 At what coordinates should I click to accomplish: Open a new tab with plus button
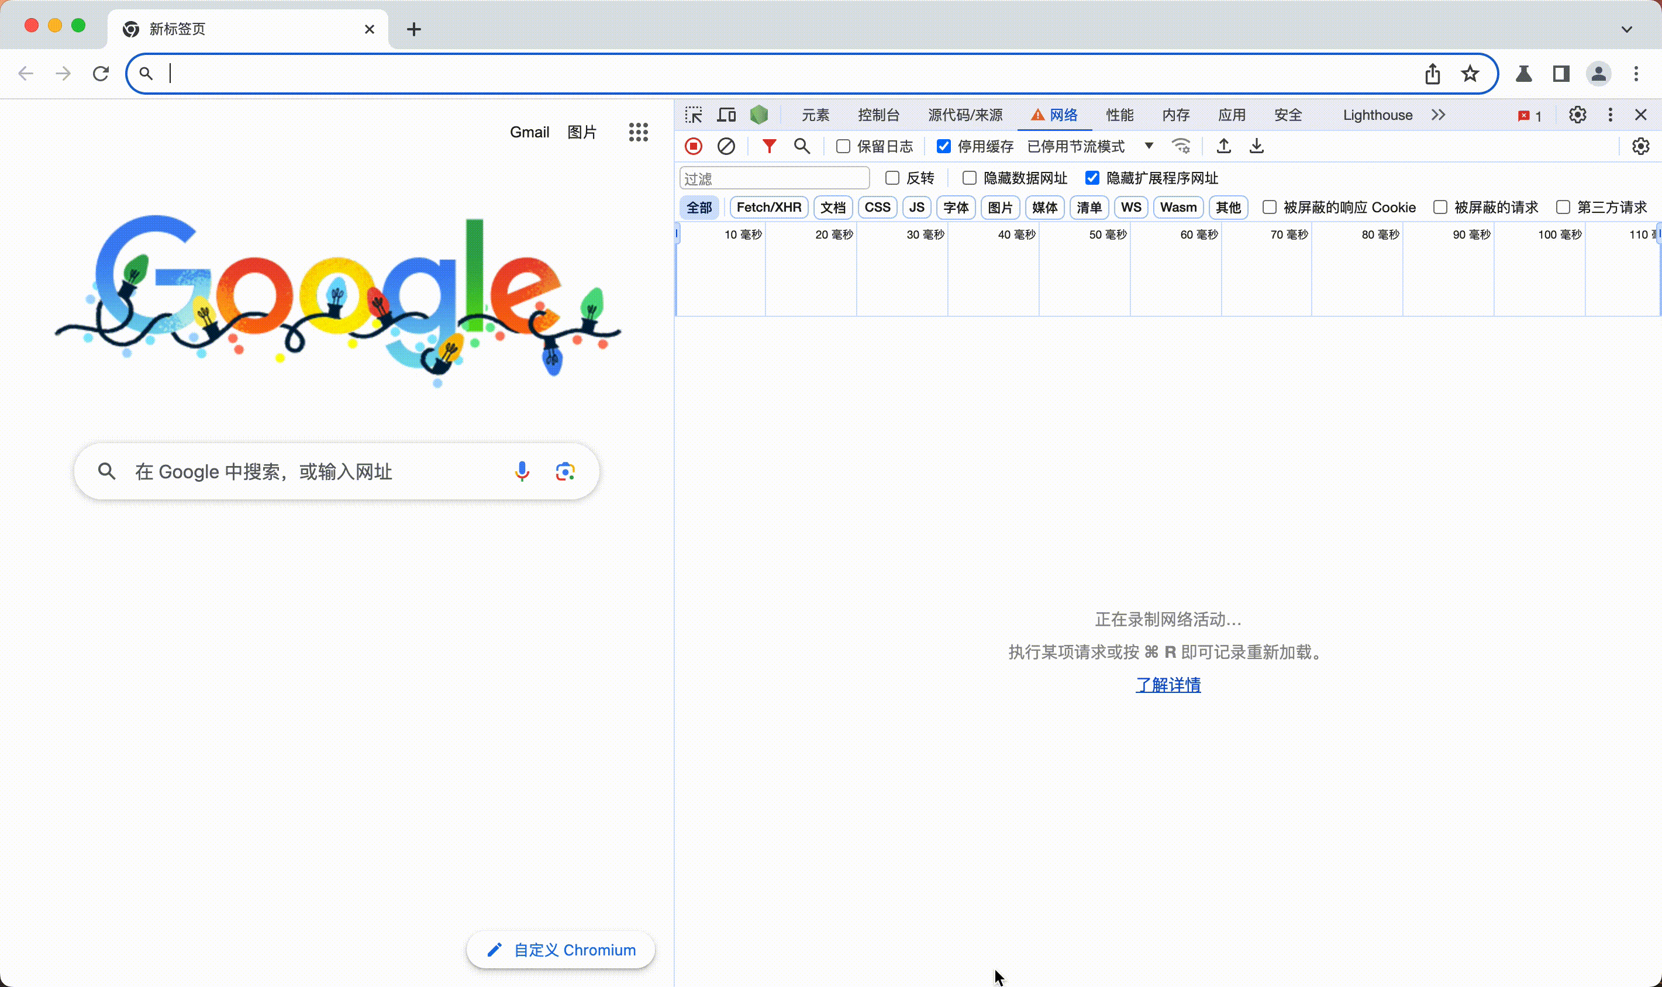(413, 29)
